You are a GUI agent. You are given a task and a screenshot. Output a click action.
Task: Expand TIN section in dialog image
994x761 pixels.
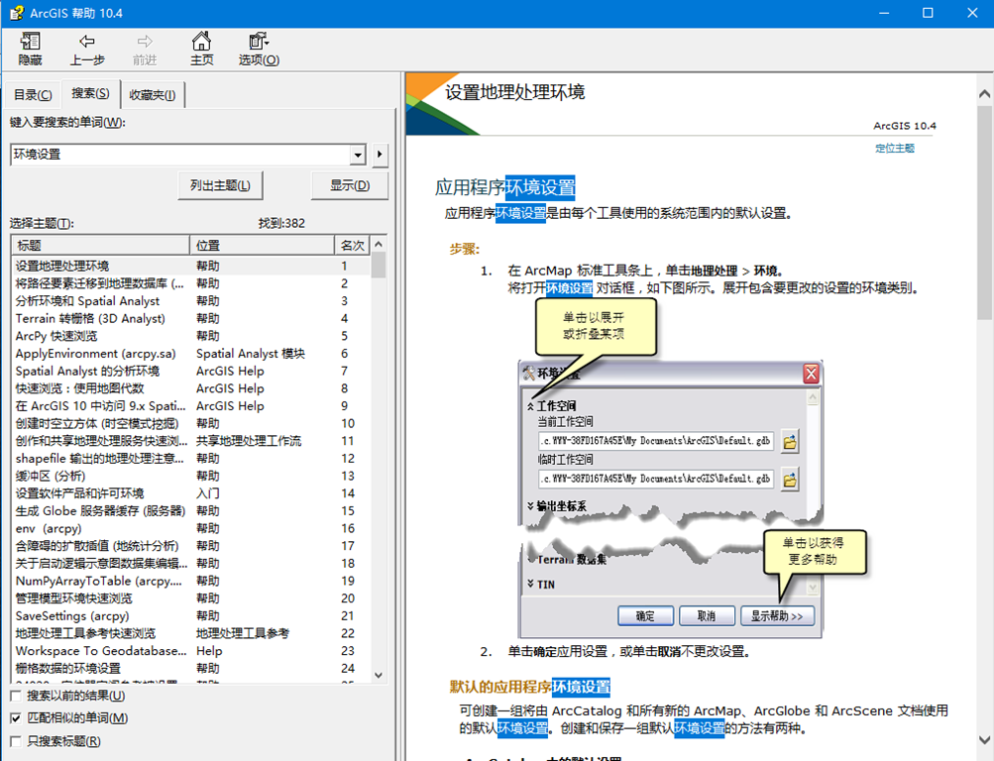click(x=530, y=584)
